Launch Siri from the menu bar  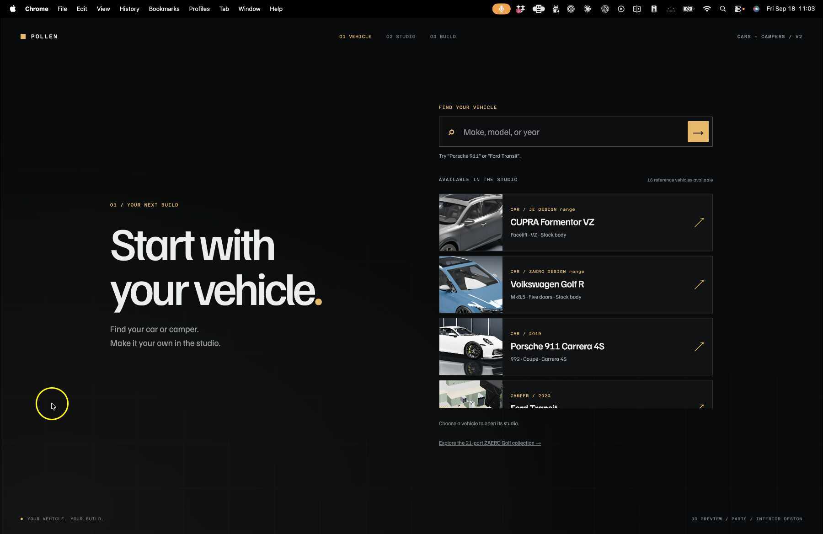[756, 9]
